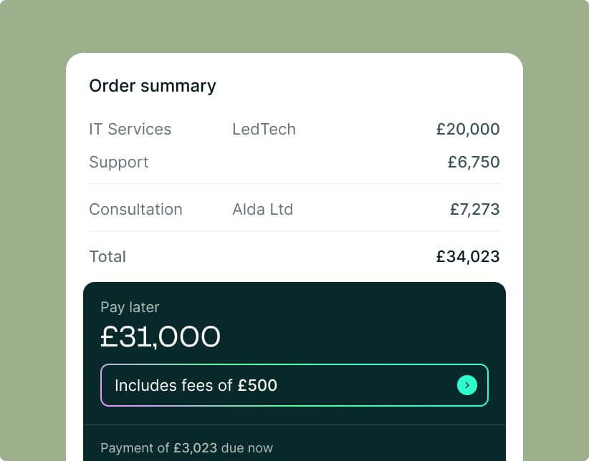Screen dimensions: 589x461
Task: Click the Includes fees of text
Action: pyautogui.click(x=173, y=386)
